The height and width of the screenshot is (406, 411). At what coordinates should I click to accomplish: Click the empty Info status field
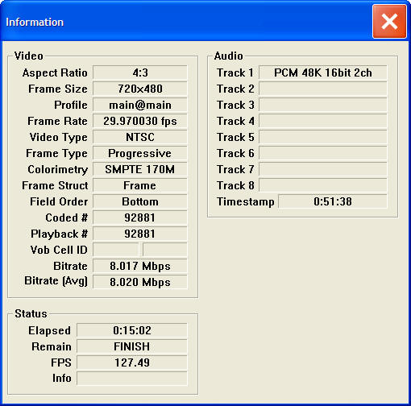[132, 379]
